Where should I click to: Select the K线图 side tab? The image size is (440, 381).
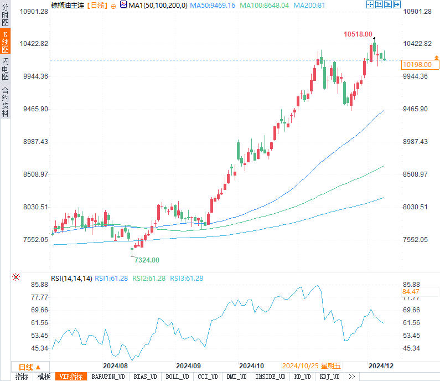pos(5,41)
